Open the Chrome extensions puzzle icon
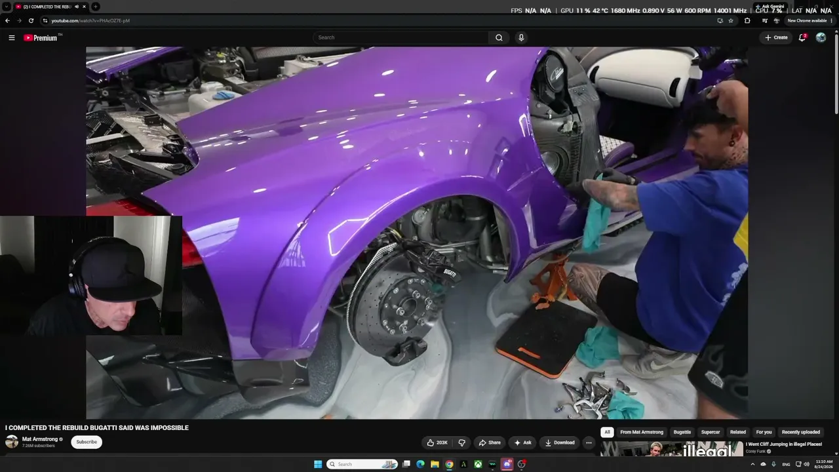Image resolution: width=839 pixels, height=472 pixels. click(747, 20)
